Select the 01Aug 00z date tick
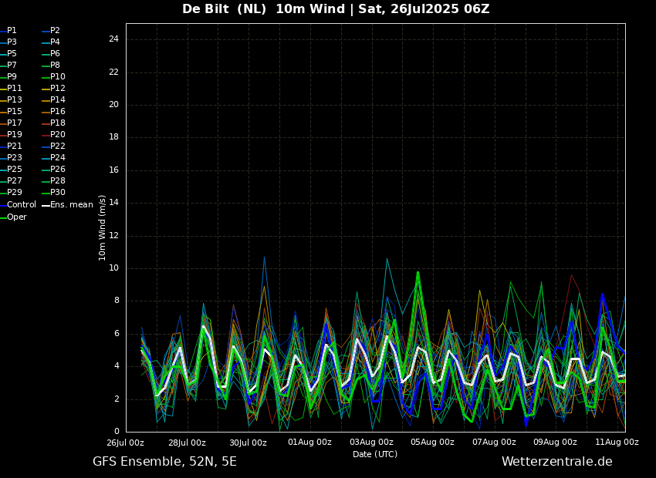Screen dimensions: 656x478 click(x=309, y=443)
